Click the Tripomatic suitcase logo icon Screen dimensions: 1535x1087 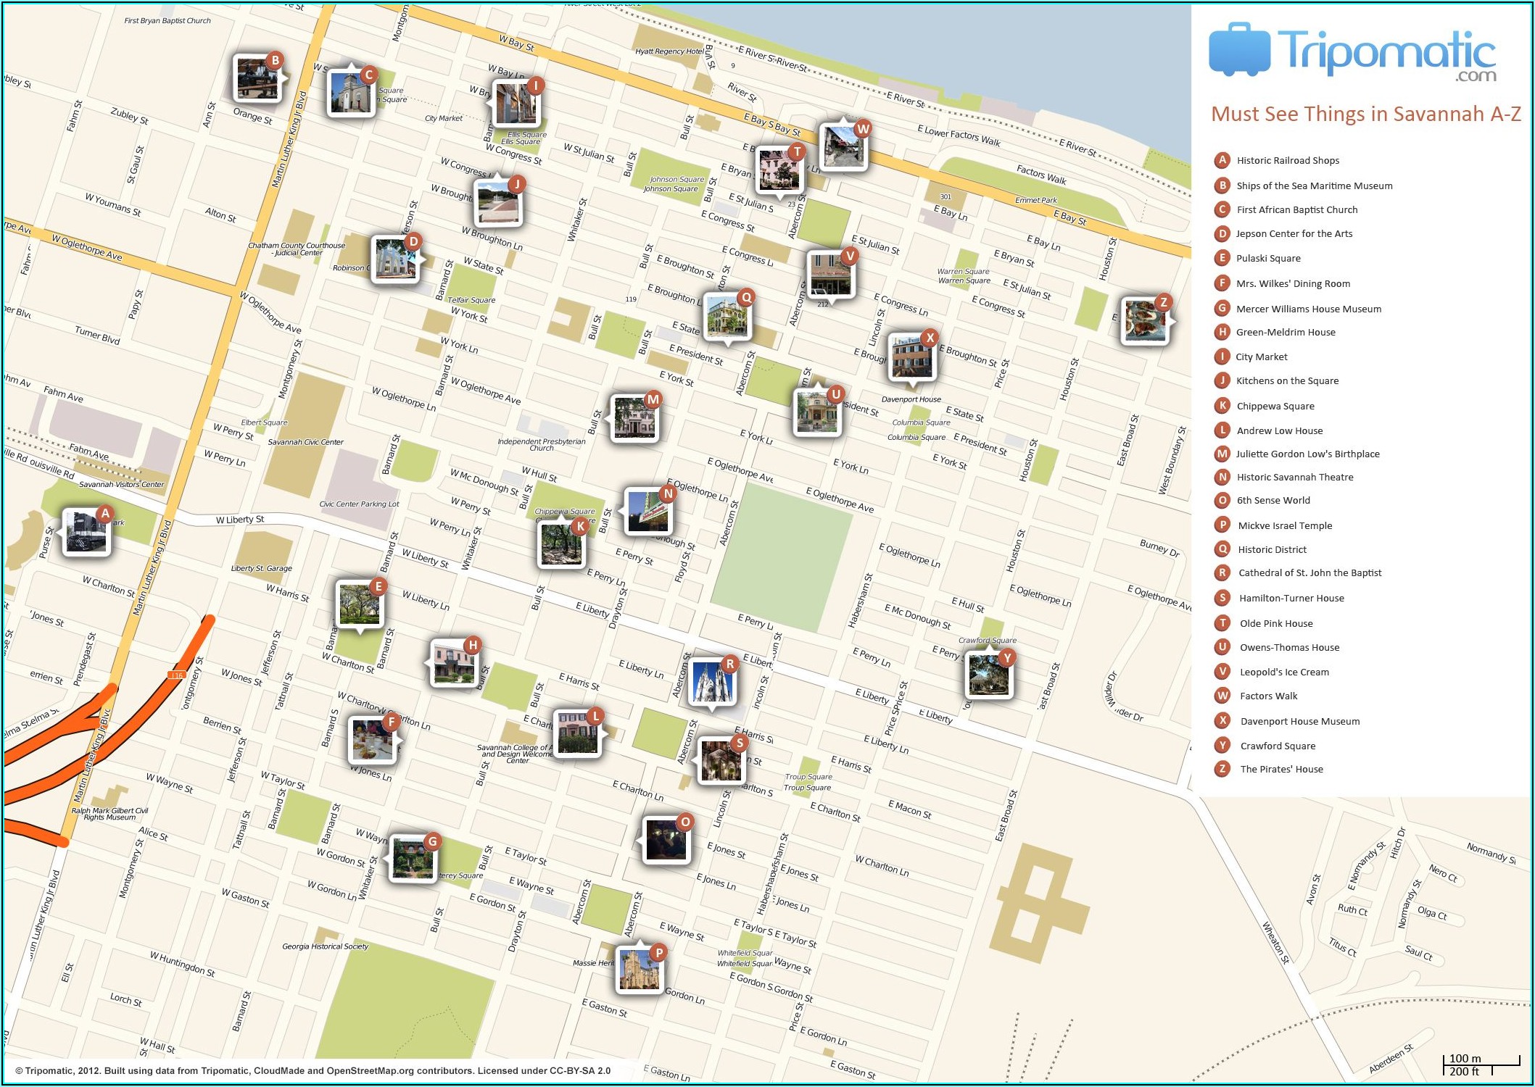(x=1239, y=49)
